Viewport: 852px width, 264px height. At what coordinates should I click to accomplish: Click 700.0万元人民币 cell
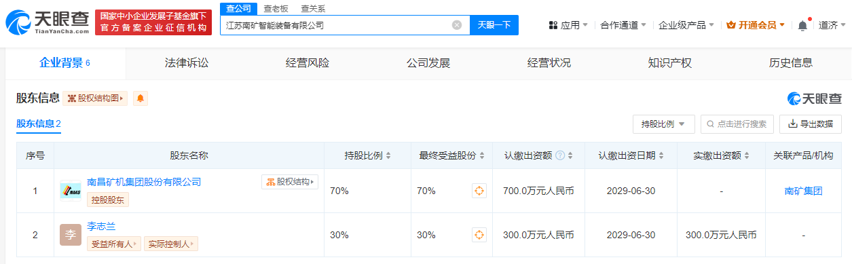pos(539,191)
